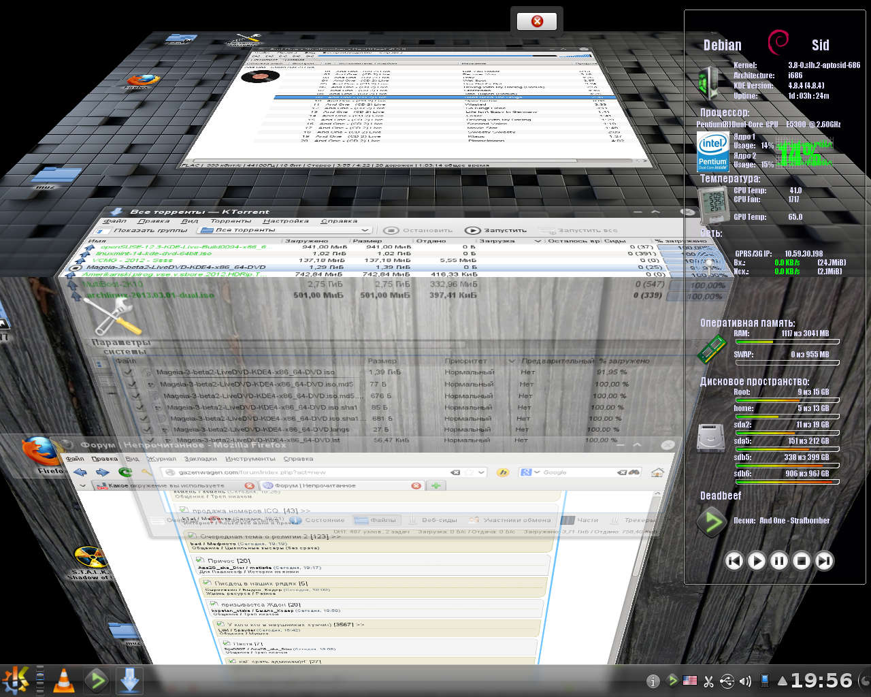Image resolution: width=871 pixels, height=697 pixels.
Task: Open Настройка menu in KTorrent
Action: pyautogui.click(x=286, y=221)
